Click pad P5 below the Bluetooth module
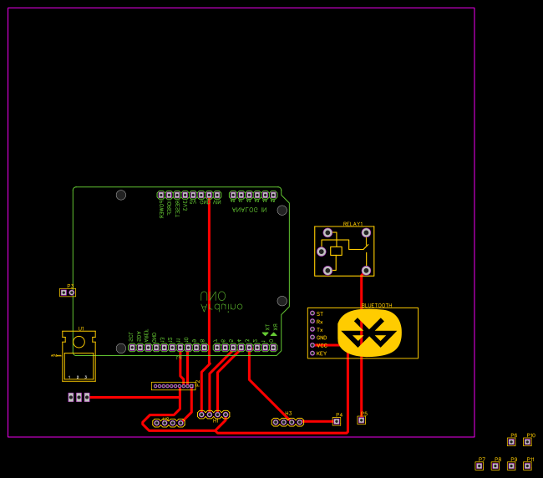 (x=362, y=420)
